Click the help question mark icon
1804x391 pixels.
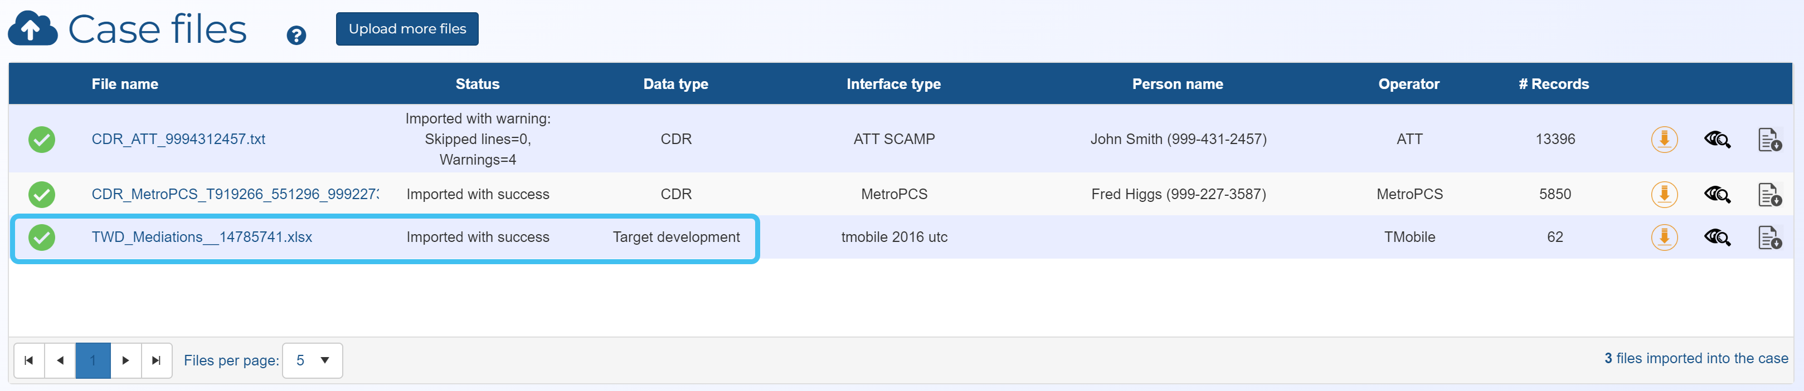click(x=296, y=35)
